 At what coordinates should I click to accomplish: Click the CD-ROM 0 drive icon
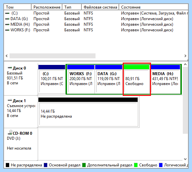tap(10, 132)
